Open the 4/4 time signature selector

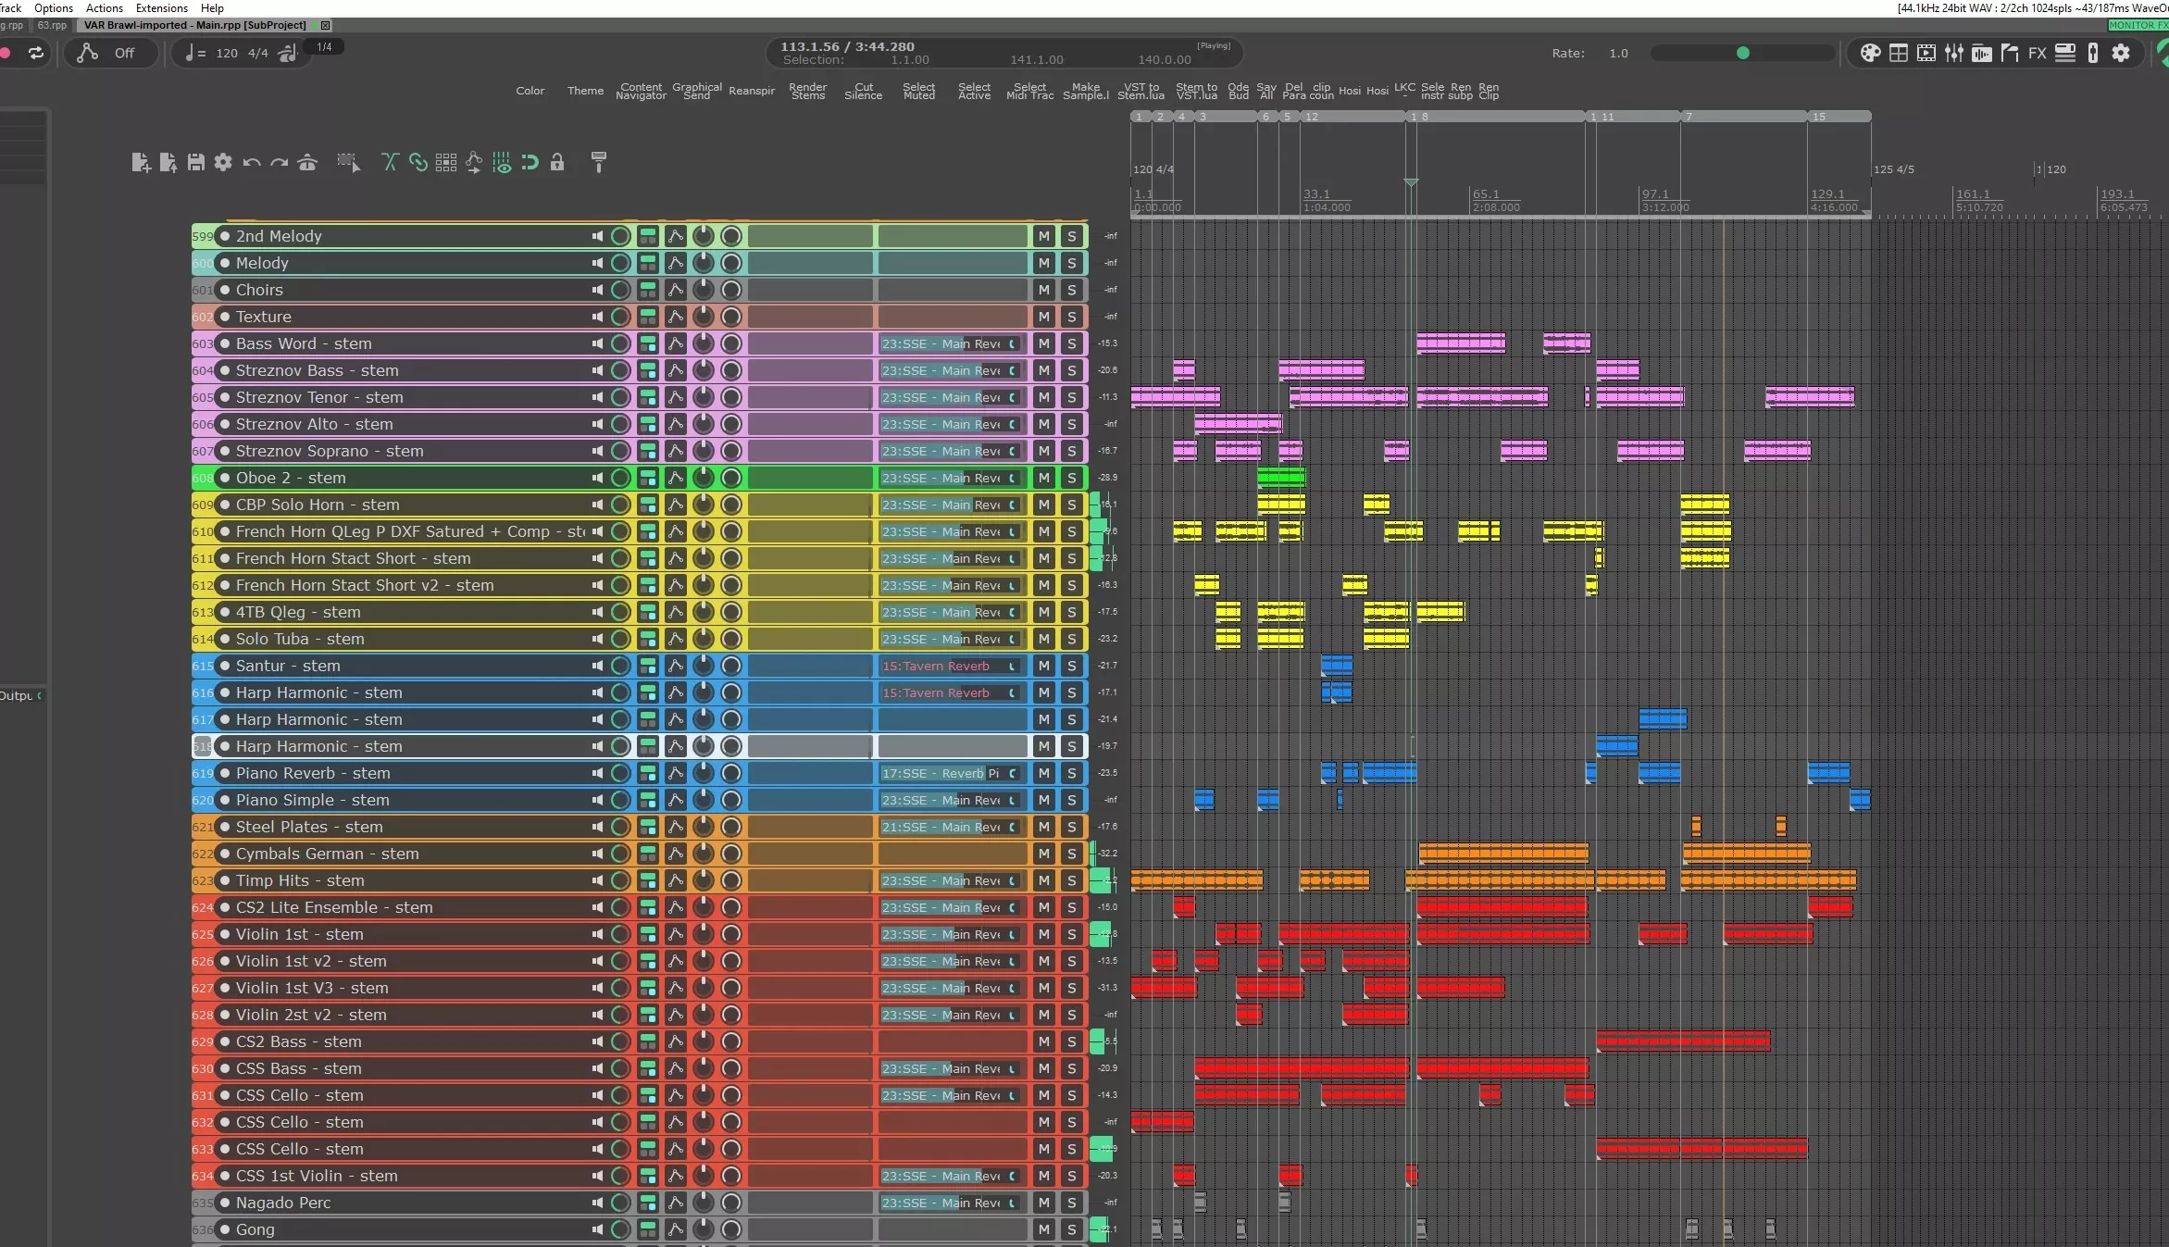pos(258,54)
